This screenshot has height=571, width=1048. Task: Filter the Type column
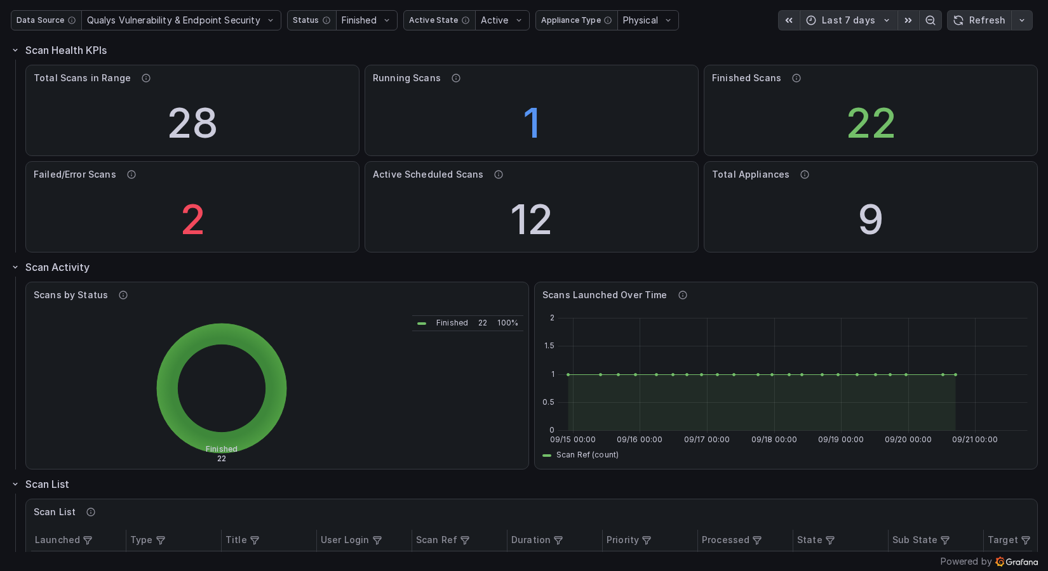pyautogui.click(x=161, y=540)
